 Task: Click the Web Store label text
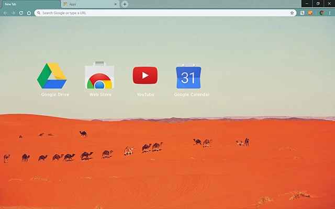click(100, 95)
